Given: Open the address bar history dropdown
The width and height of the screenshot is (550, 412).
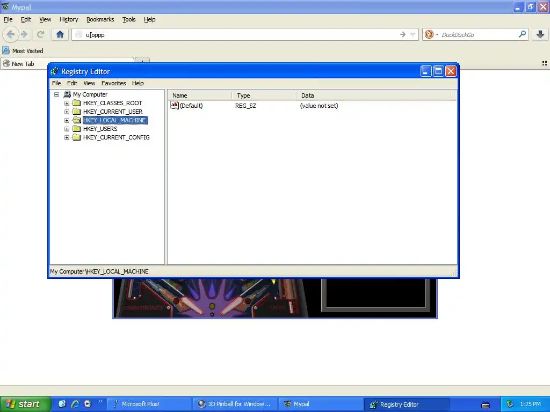Looking at the screenshot, I should (x=413, y=34).
